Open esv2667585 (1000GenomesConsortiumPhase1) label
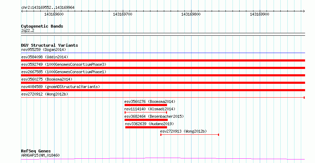The image size is (315, 163). (64, 72)
